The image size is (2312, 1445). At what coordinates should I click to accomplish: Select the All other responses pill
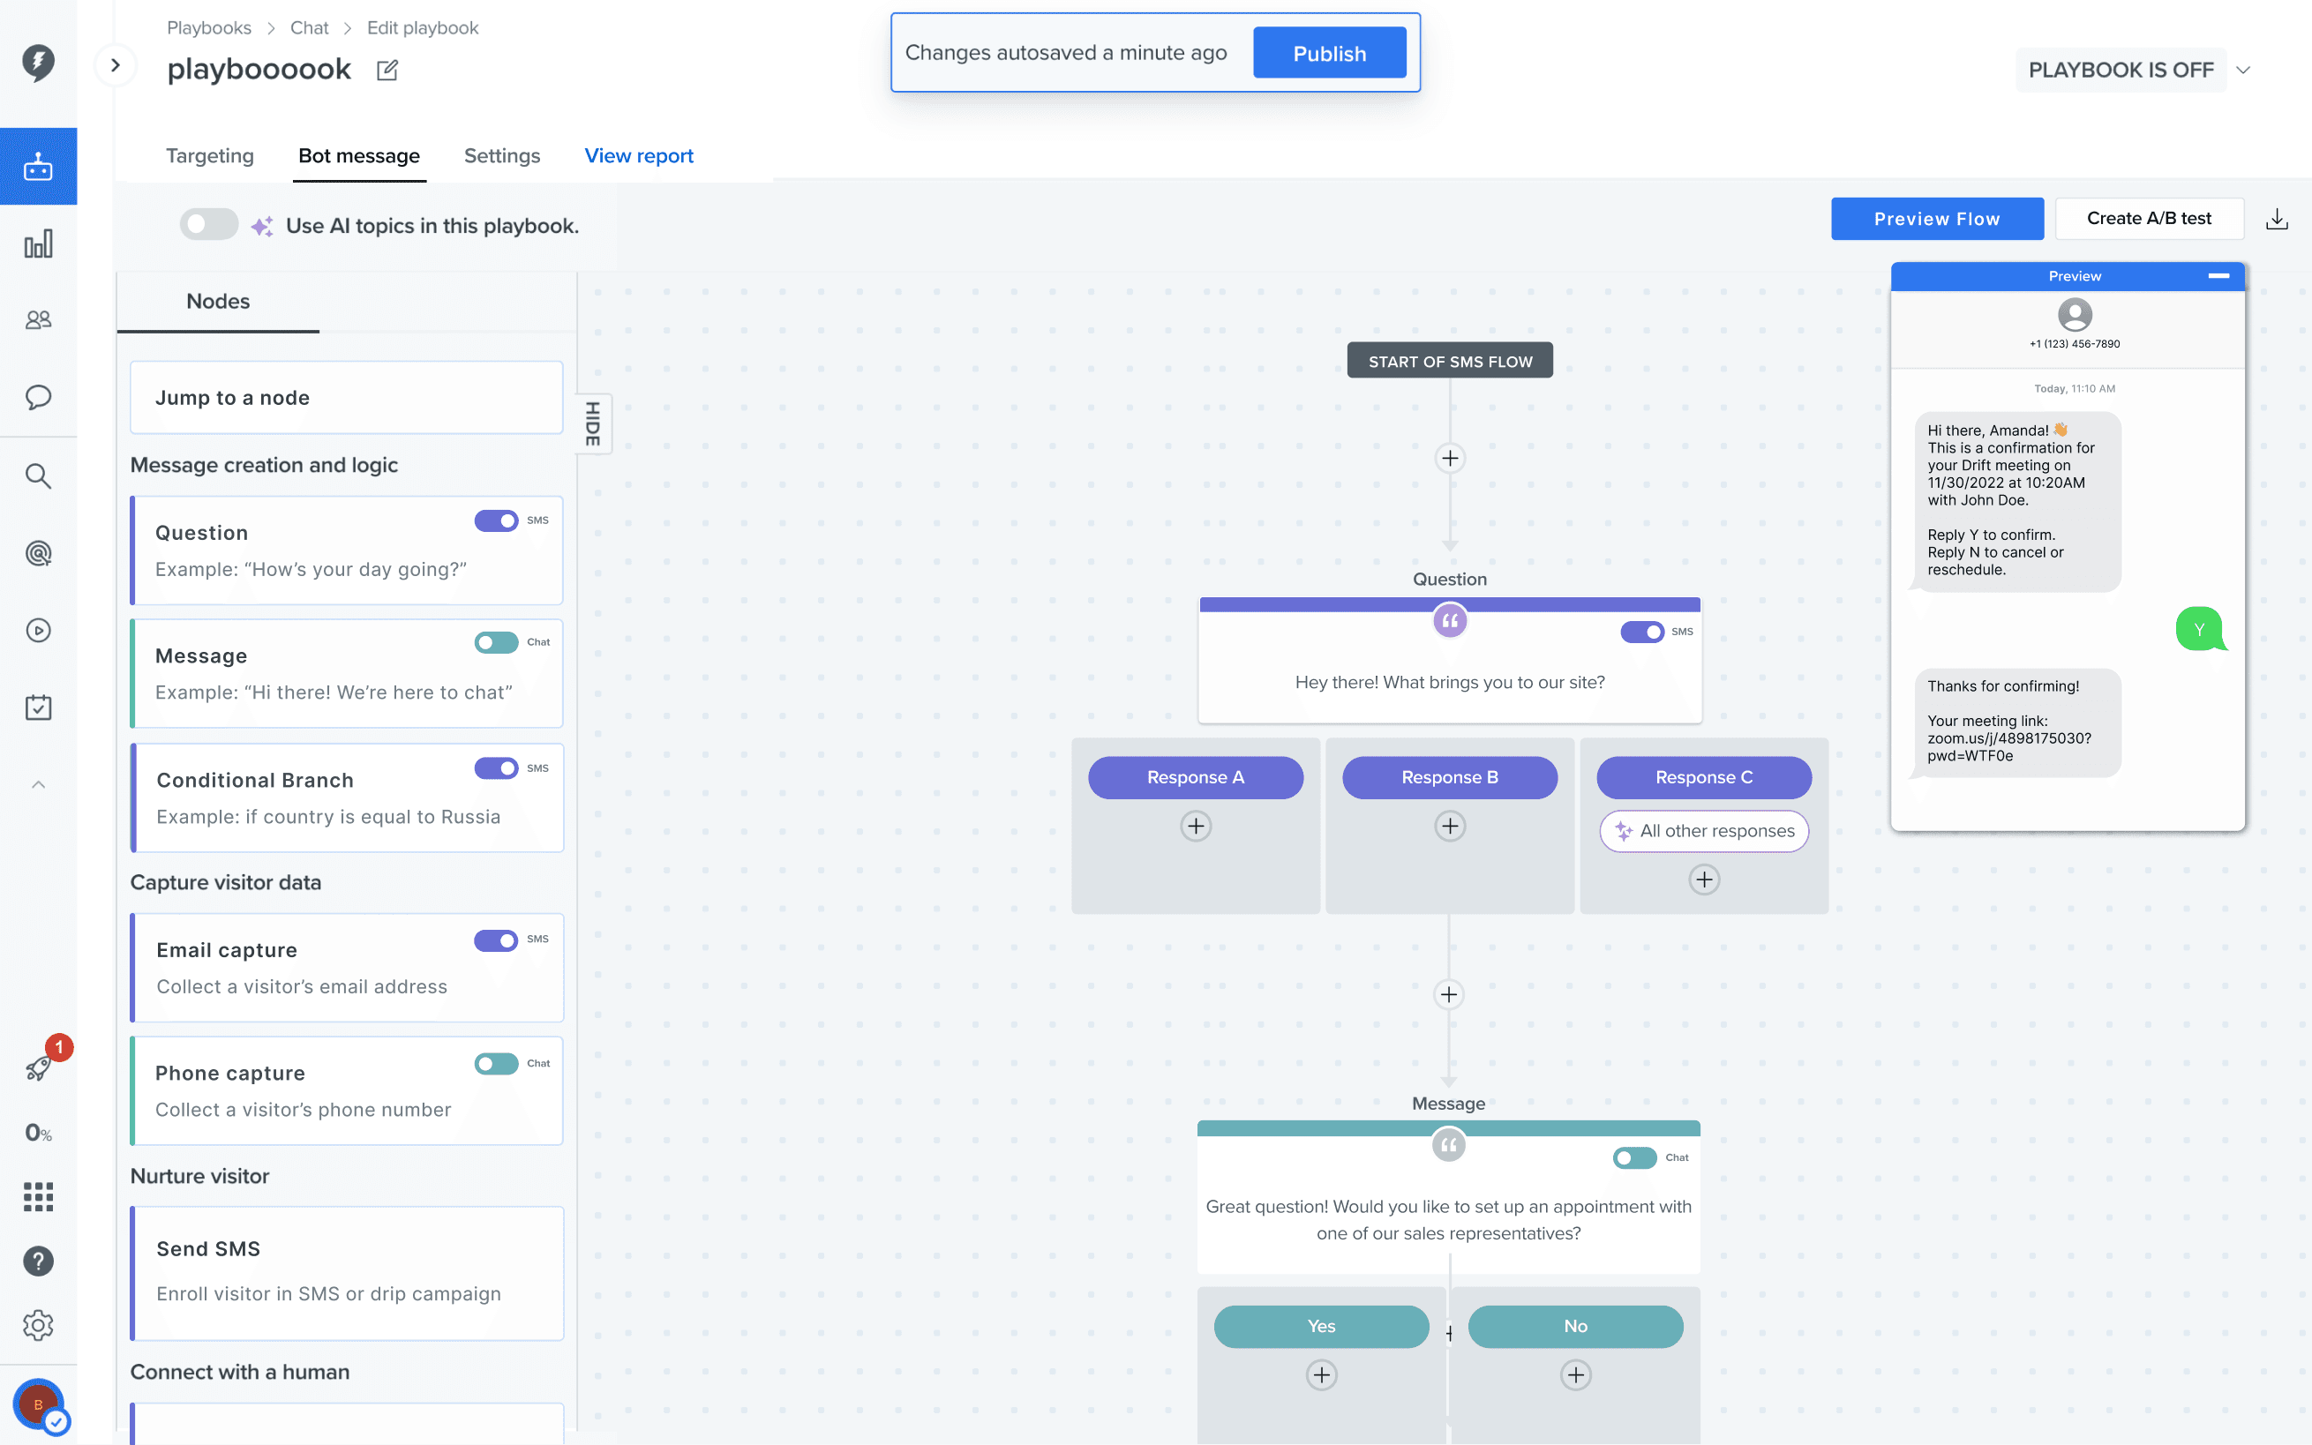pyautogui.click(x=1704, y=831)
